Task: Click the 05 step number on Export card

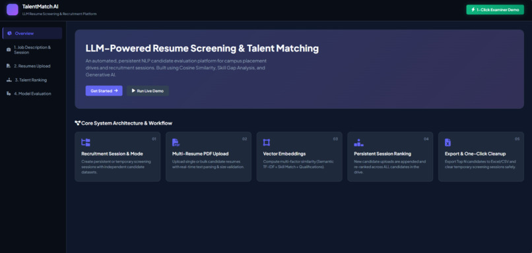Action: pyautogui.click(x=517, y=139)
